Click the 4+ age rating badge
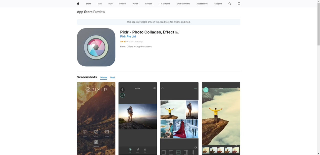320x155 pixels. (177, 32)
